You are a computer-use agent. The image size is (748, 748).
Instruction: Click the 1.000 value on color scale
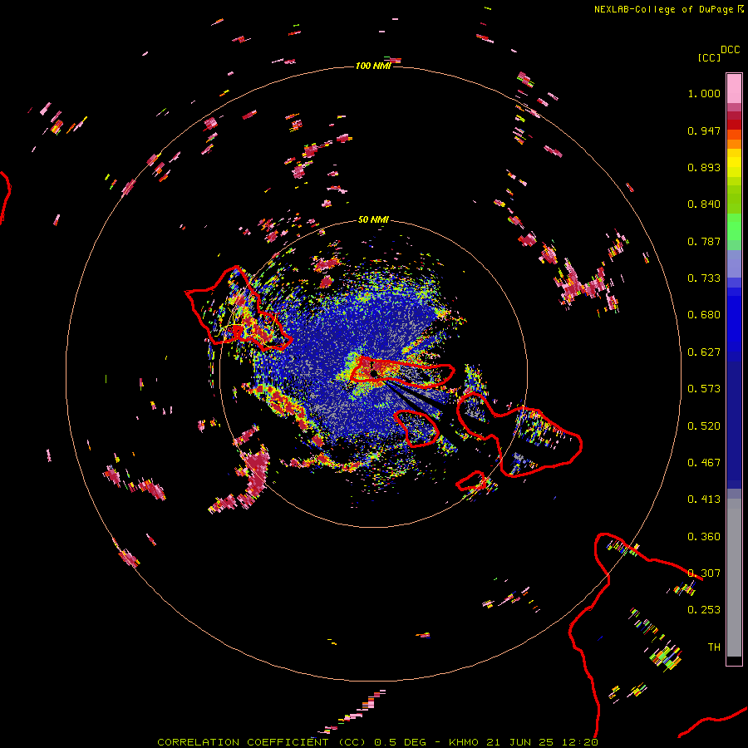tap(704, 93)
